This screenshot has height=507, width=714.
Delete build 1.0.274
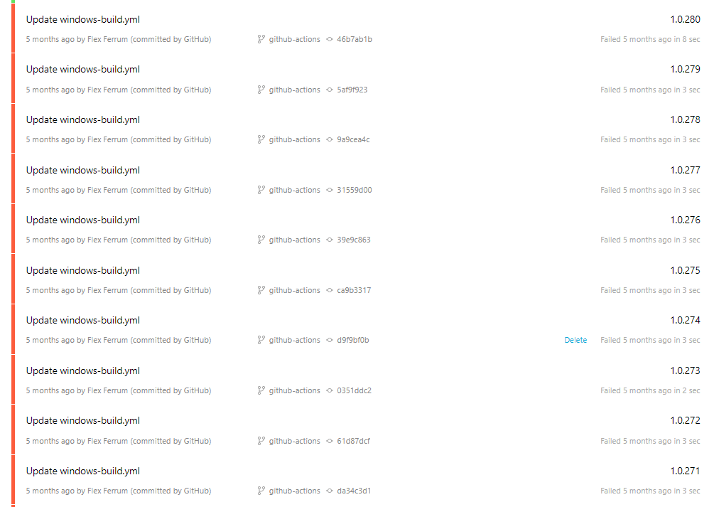(x=575, y=340)
